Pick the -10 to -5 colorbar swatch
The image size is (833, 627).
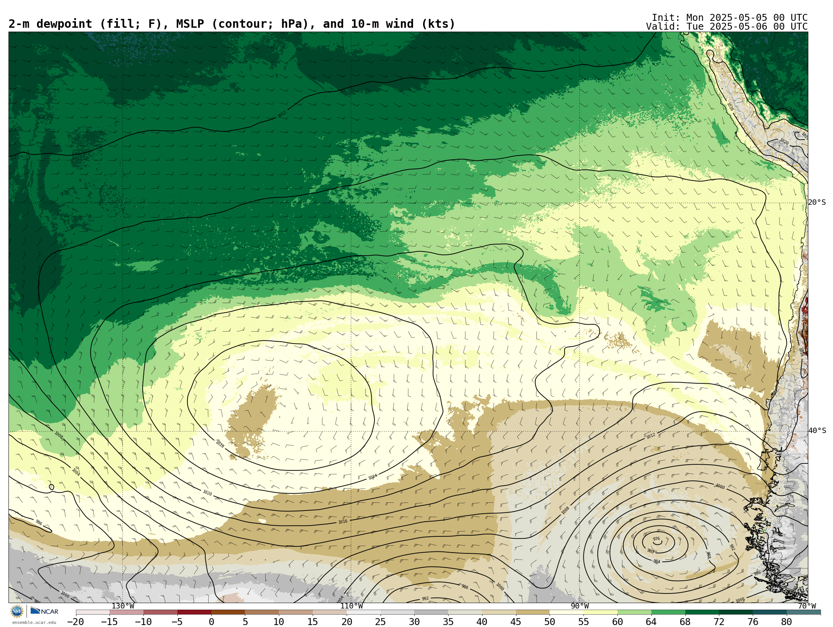160,612
